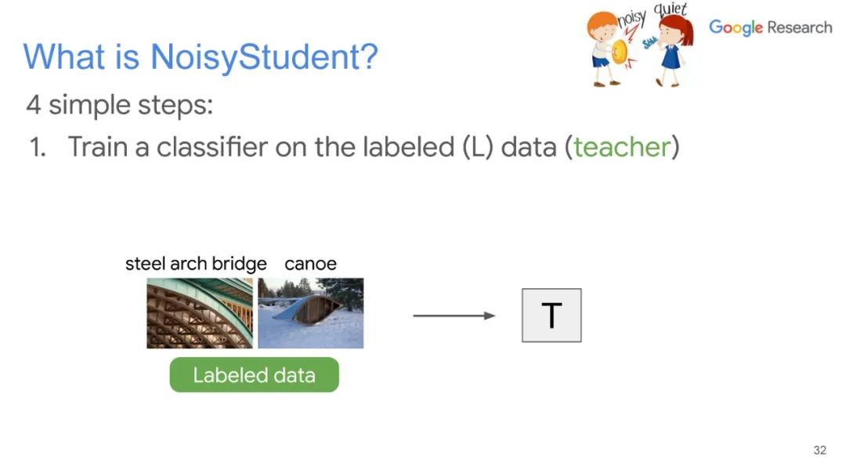
Task: Click the green 'teacher' word
Action: pos(622,146)
